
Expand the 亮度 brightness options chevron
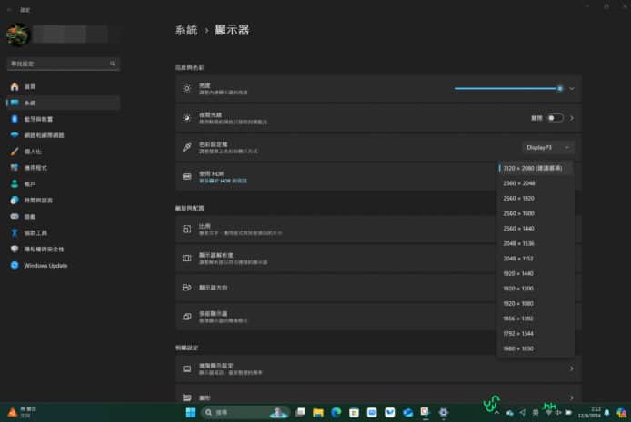coord(573,89)
